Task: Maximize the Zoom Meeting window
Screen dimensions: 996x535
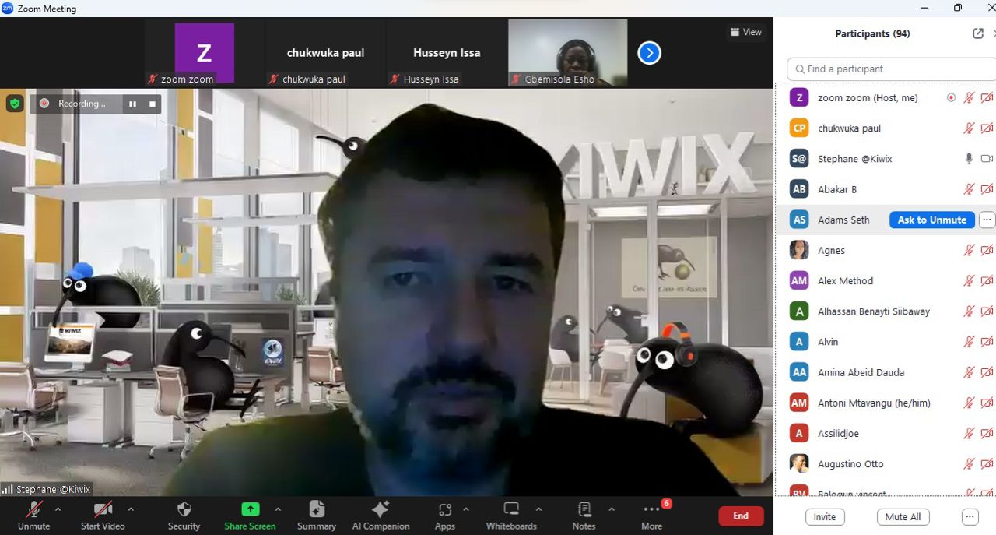Action: (958, 8)
